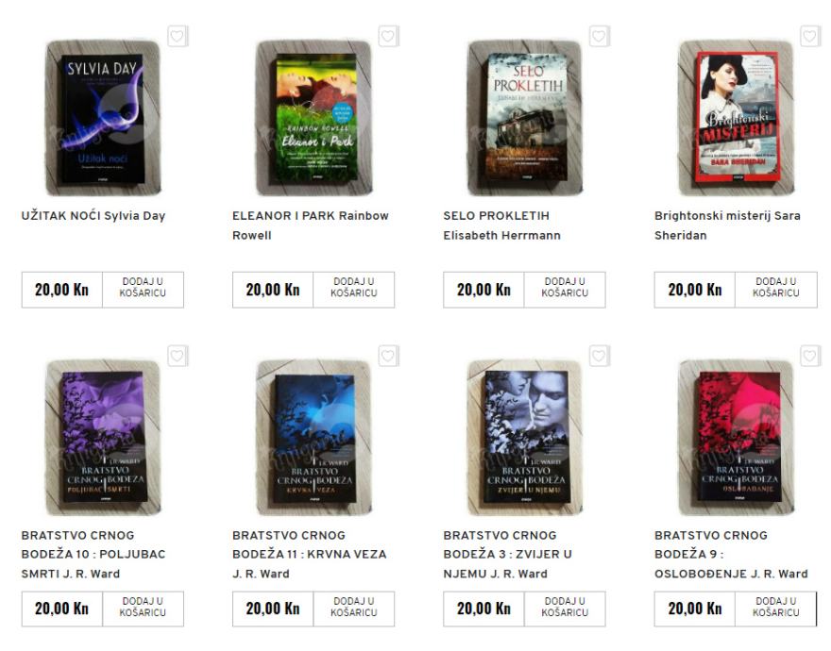This screenshot has width=831, height=651.
Task: Add Krvna veza book to cart
Action: tap(353, 609)
